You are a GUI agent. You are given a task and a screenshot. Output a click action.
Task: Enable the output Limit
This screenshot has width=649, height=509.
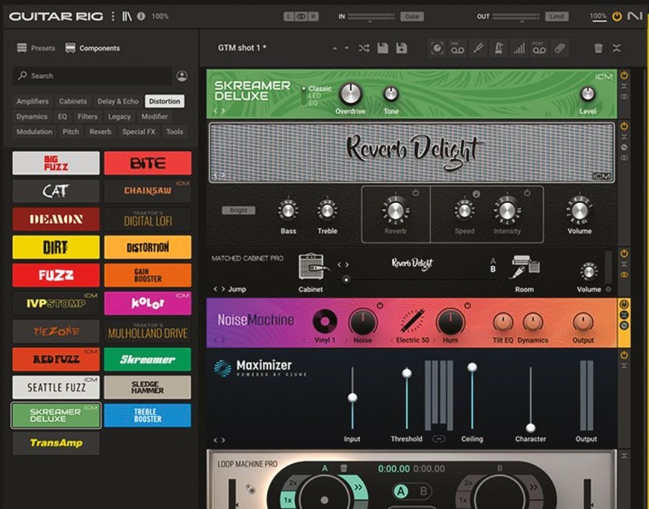[556, 16]
